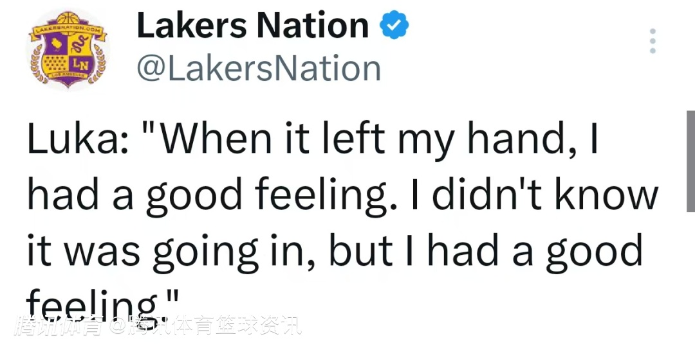This screenshot has width=695, height=348.
Task: Click the LN letters in the logo shield
Action: (x=81, y=65)
